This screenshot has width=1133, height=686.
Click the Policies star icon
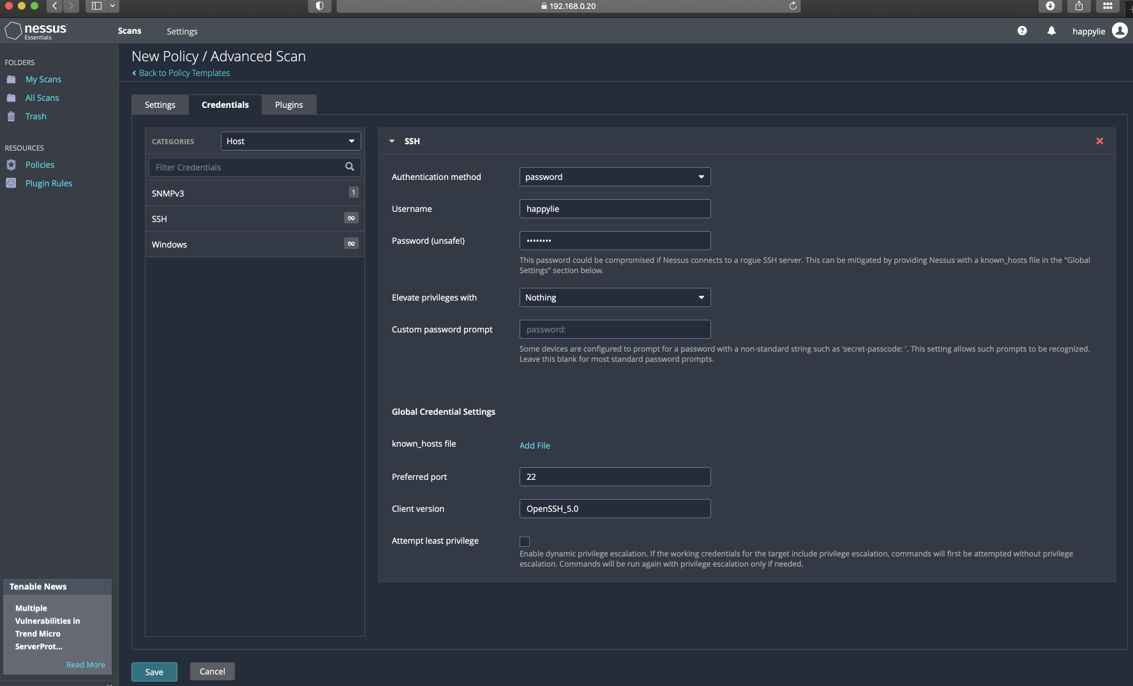(11, 165)
